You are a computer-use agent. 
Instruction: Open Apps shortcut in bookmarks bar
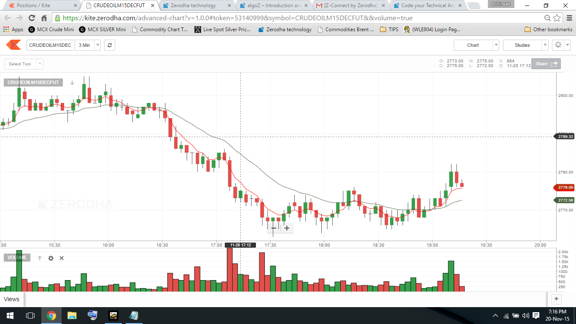(x=13, y=30)
